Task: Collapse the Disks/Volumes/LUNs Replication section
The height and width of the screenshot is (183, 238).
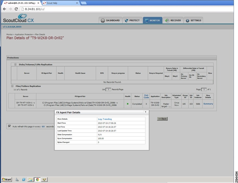Action: pyautogui.click(x=15, y=65)
